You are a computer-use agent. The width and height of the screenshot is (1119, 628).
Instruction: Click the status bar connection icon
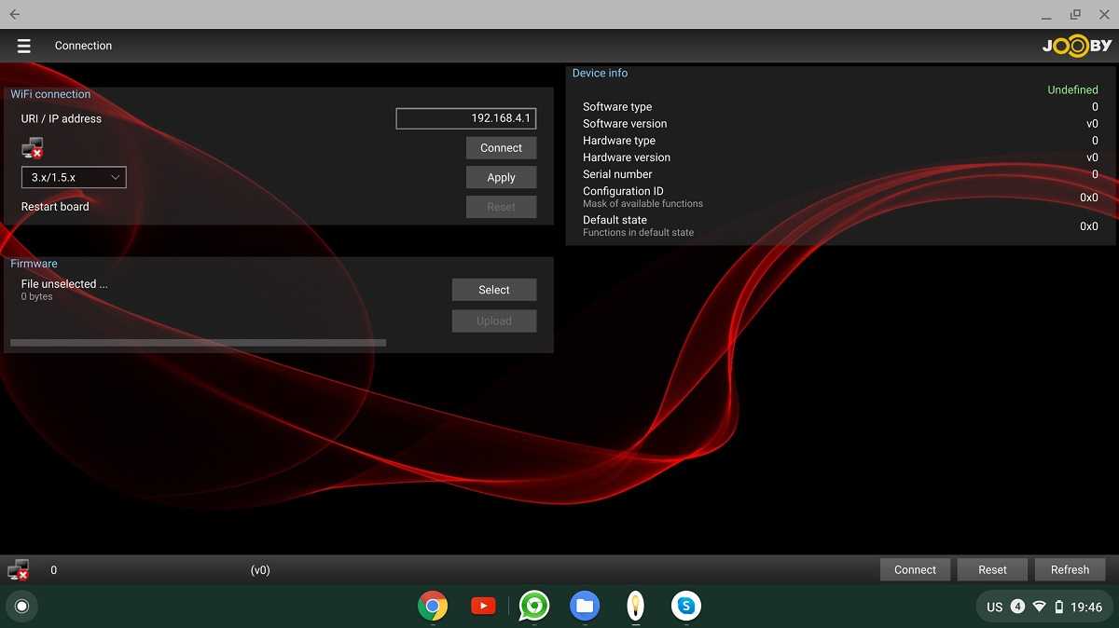tap(19, 569)
